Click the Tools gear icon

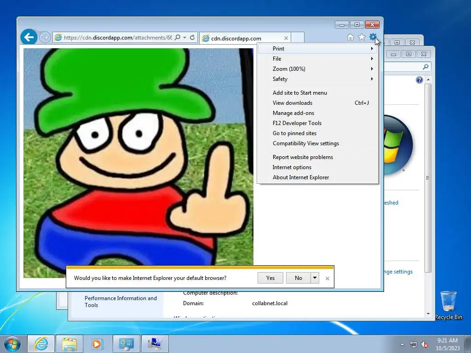coord(373,37)
